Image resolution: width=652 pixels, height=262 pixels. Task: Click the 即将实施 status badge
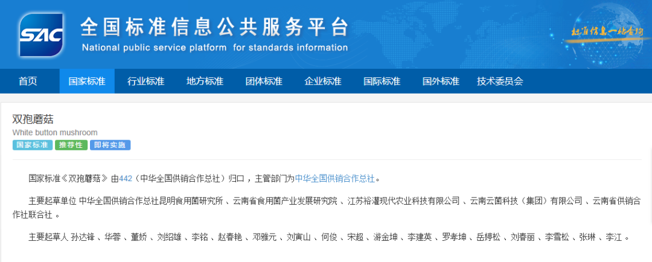110,145
